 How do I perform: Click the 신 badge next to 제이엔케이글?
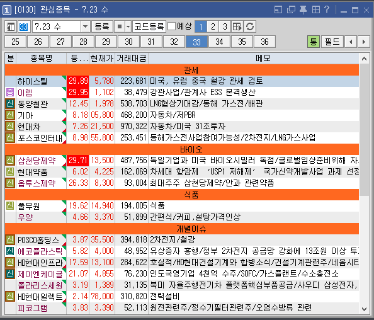(x=10, y=274)
